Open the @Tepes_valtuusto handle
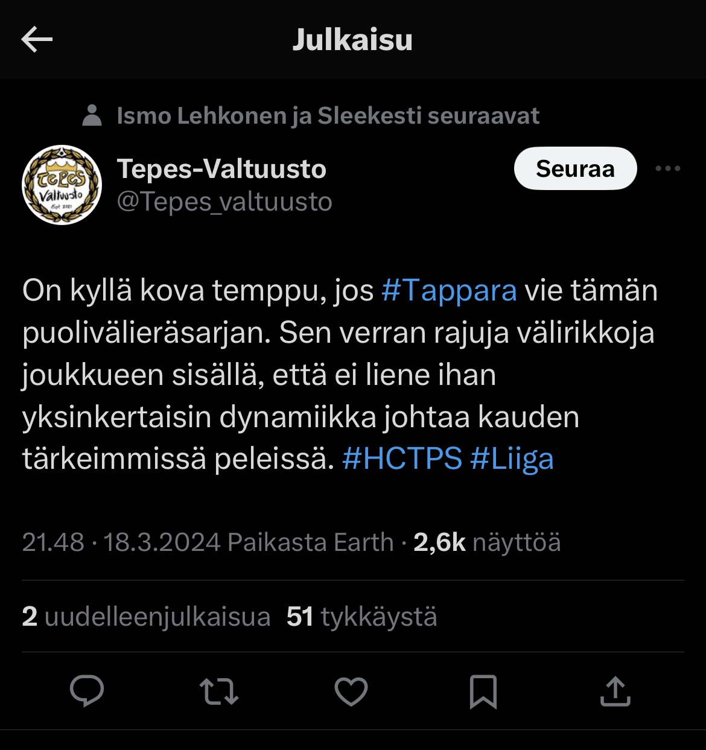The height and width of the screenshot is (750, 706). coord(224,202)
